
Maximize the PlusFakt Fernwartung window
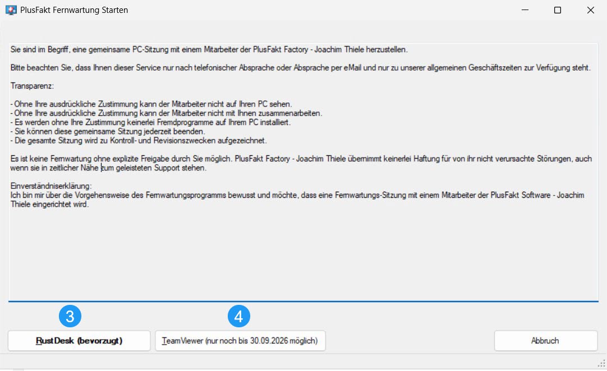pyautogui.click(x=558, y=10)
